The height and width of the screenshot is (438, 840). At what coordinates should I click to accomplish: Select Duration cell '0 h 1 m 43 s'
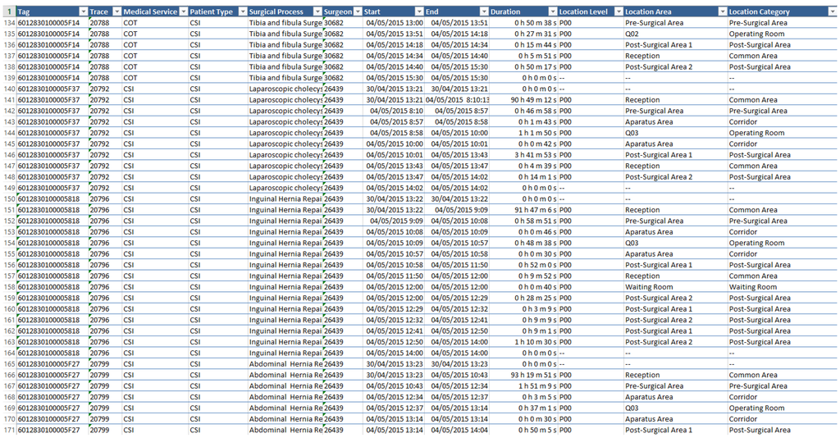523,122
